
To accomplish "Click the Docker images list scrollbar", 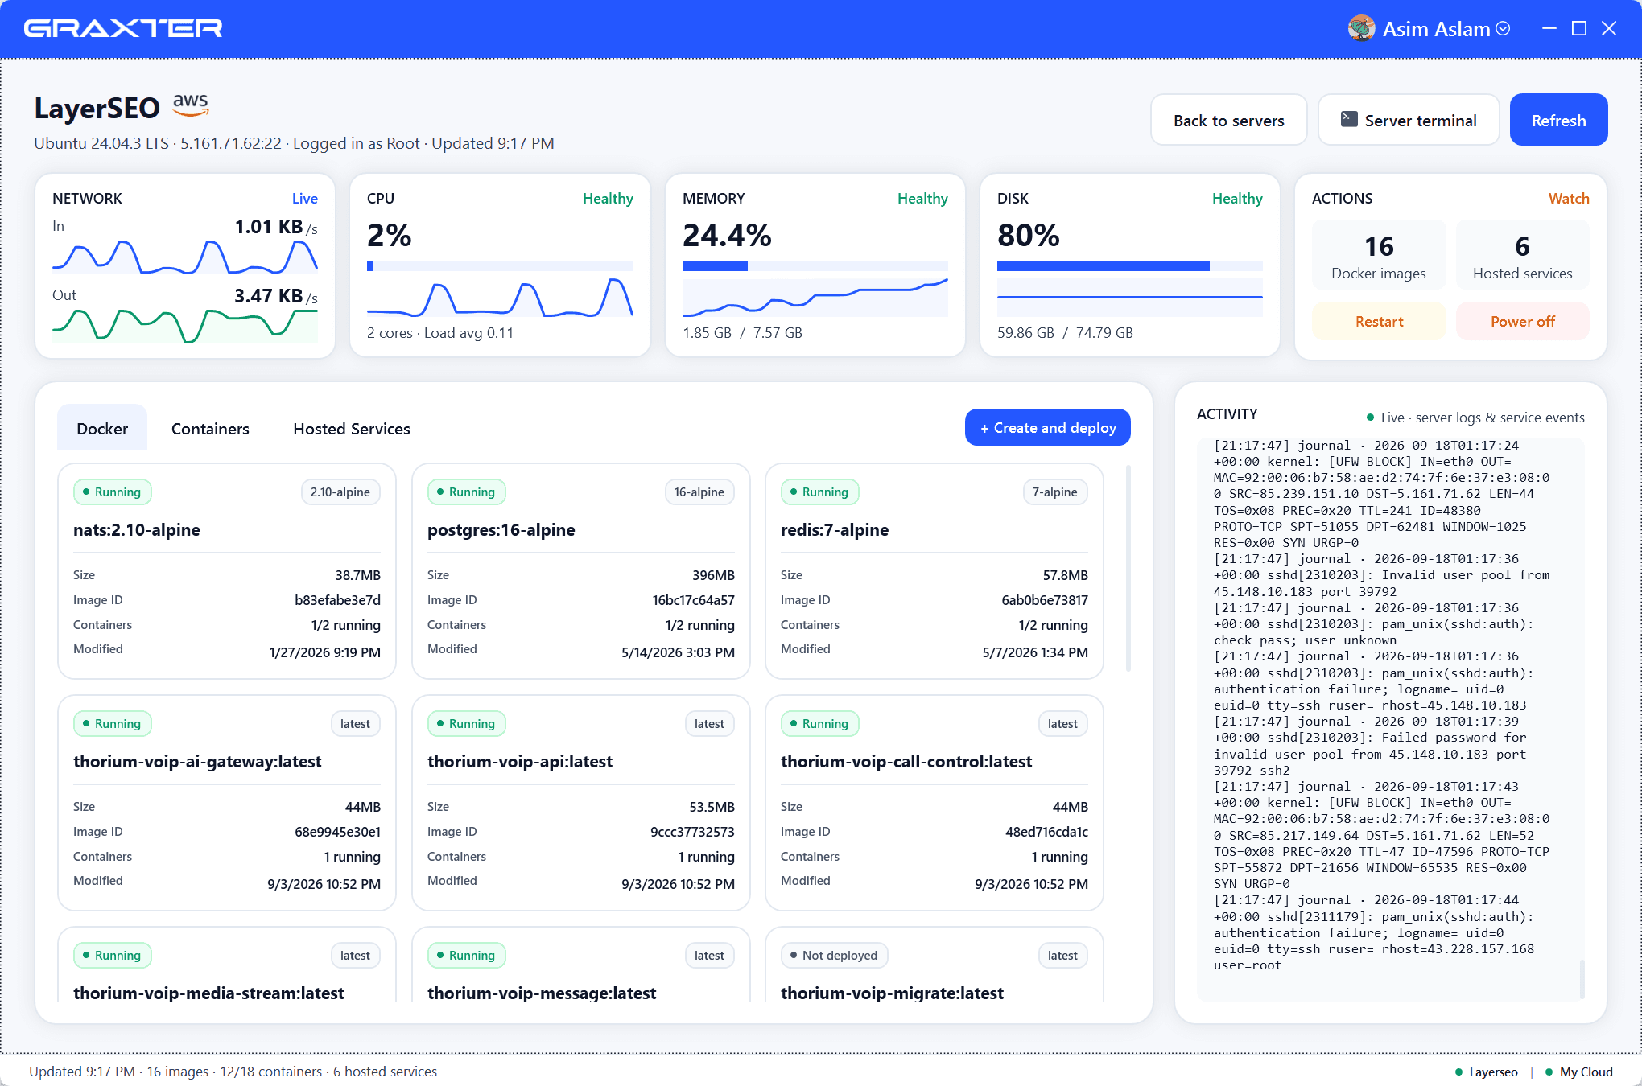I will click(1128, 568).
